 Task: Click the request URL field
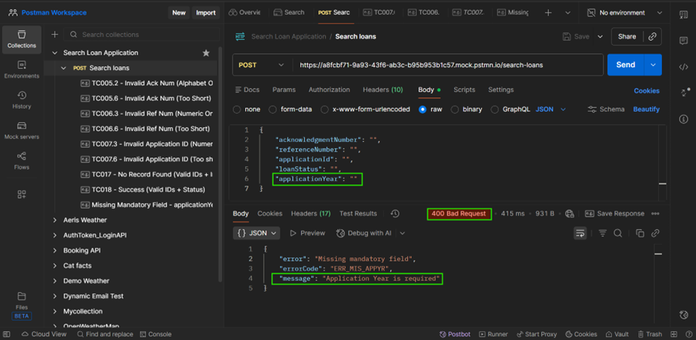pos(448,65)
